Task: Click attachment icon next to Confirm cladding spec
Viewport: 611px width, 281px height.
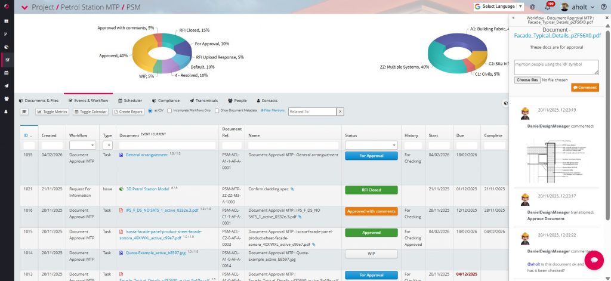Action: [x=292, y=189]
